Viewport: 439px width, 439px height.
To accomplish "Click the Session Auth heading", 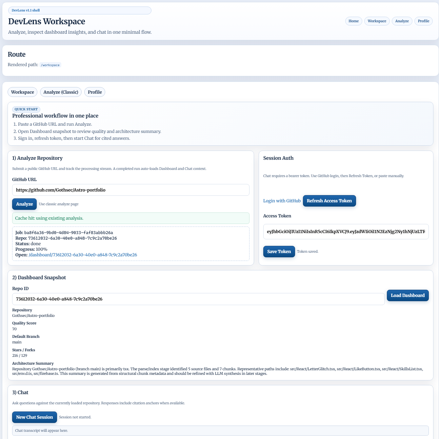I will [x=278, y=158].
